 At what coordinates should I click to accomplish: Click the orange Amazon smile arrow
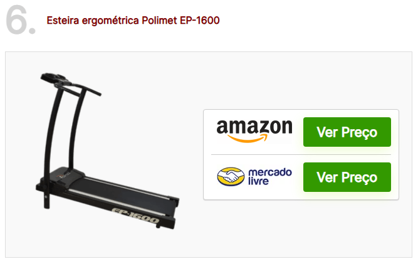(x=248, y=138)
